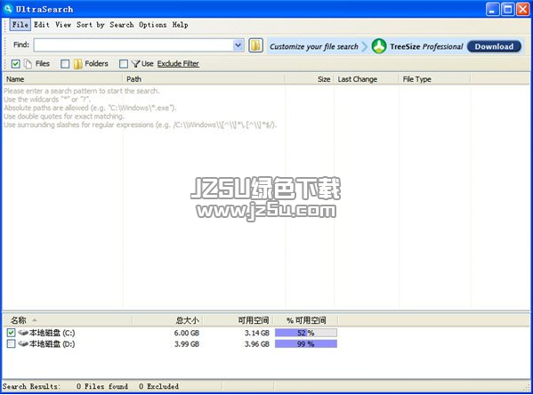Sort drives by 总大小 column header
Image resolution: width=533 pixels, height=395 pixels.
point(168,320)
